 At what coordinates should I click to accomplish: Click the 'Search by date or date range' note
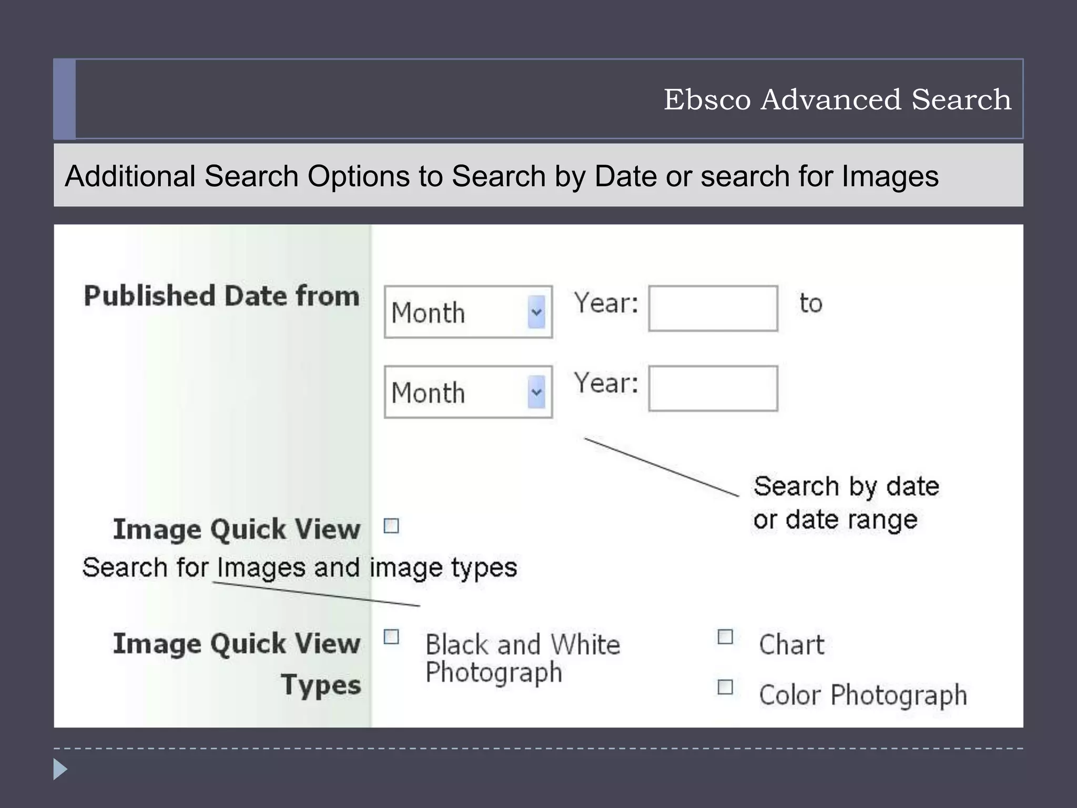(846, 503)
